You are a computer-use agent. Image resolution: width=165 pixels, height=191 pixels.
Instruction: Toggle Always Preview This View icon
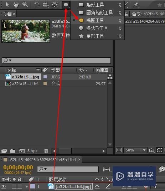pyautogui.click(x=119, y=150)
